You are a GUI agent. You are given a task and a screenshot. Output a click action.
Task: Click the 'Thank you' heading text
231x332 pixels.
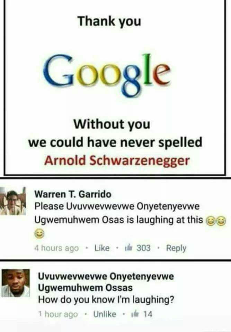(109, 21)
